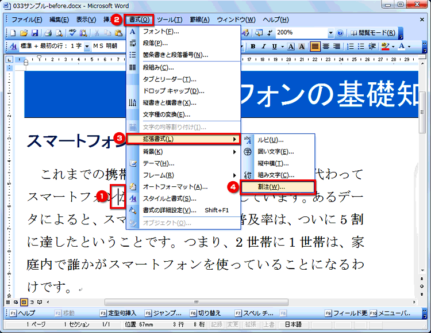Toggle 上書 overtype indicator in status bar
The height and width of the screenshot is (333, 431).
point(268,324)
